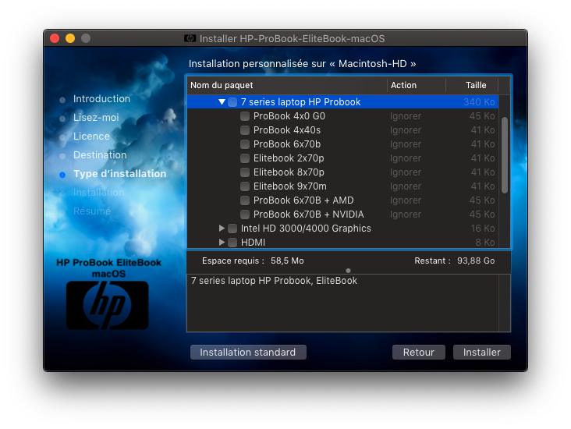Tick the ProBook 6x70b checkbox

click(x=245, y=144)
